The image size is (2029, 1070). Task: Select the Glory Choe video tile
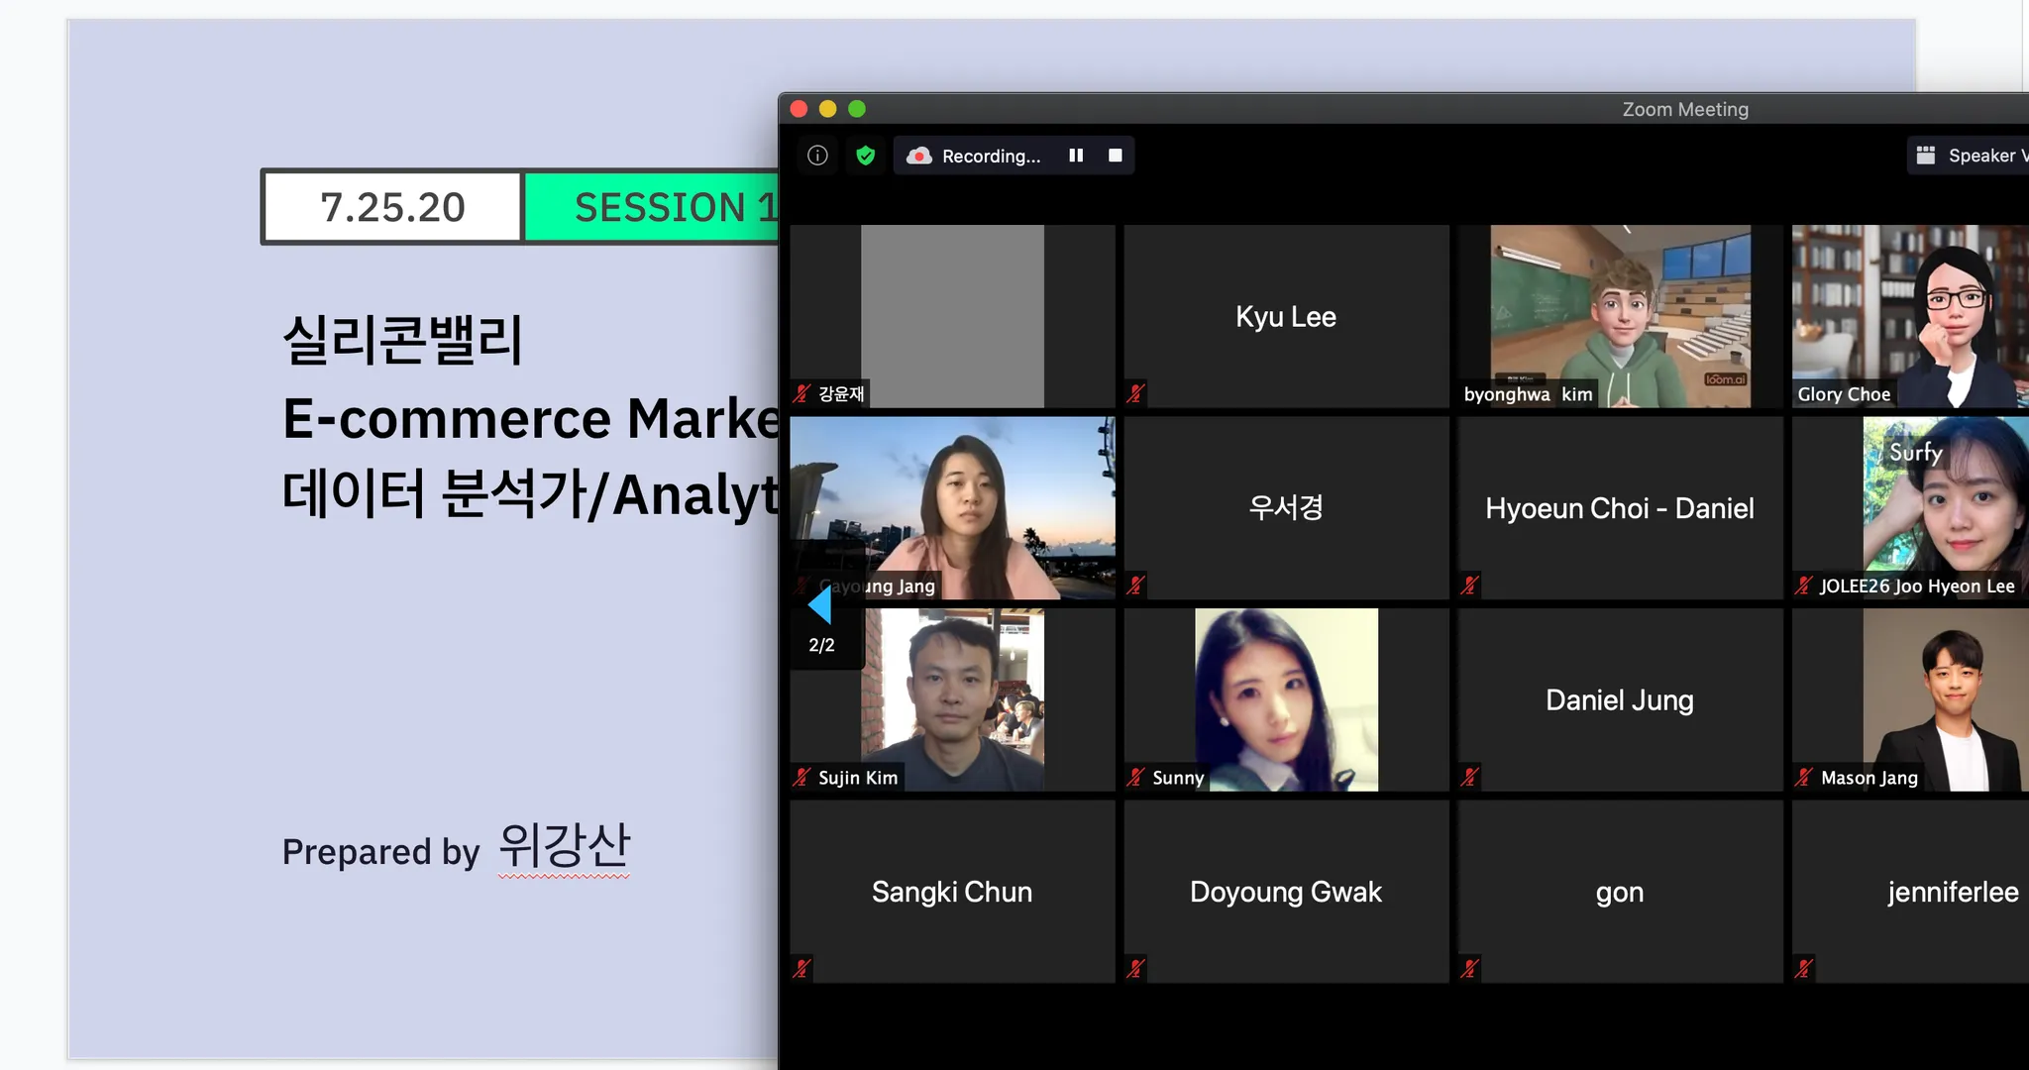click(x=1912, y=315)
